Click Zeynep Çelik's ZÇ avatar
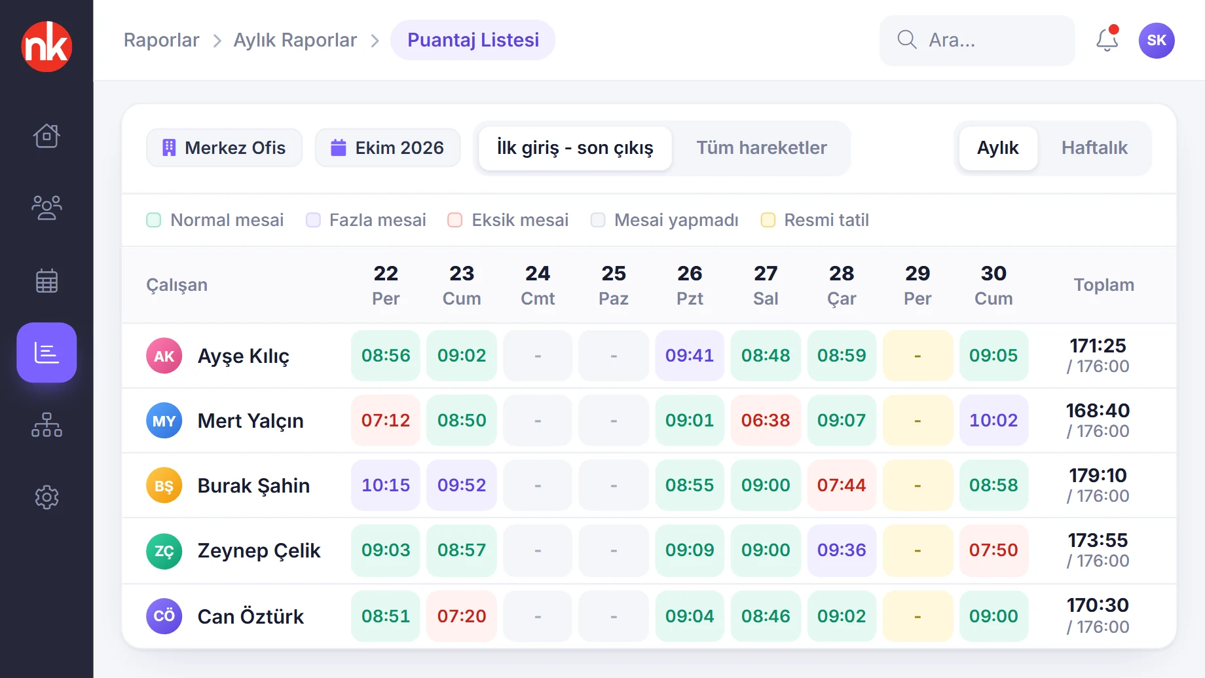The width and height of the screenshot is (1205, 678). point(164,551)
